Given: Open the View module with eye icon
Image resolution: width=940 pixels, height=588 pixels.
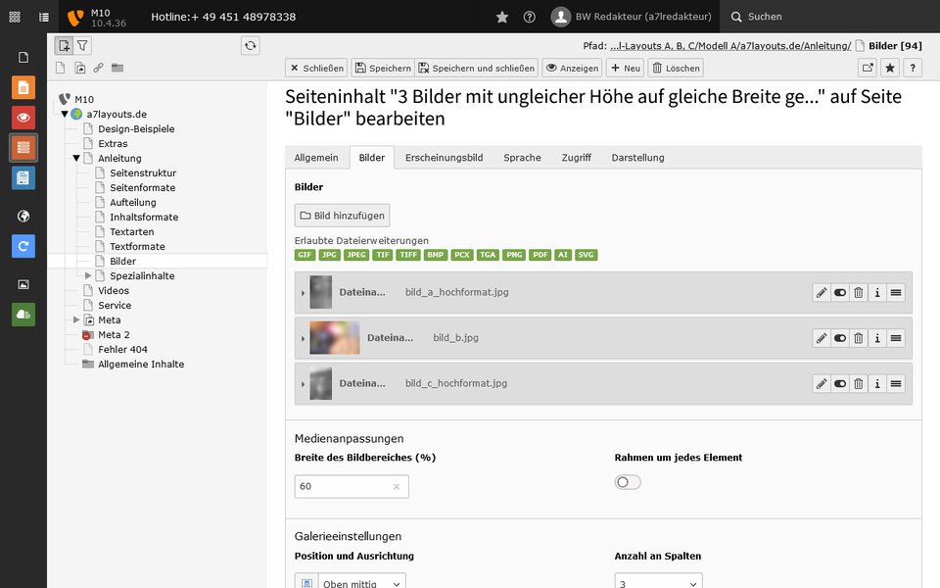Looking at the screenshot, I should click(x=23, y=118).
